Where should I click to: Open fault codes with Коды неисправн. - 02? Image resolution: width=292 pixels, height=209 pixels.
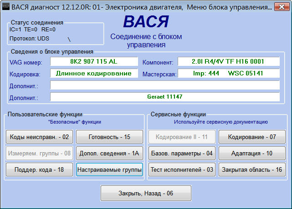[x=39, y=137]
